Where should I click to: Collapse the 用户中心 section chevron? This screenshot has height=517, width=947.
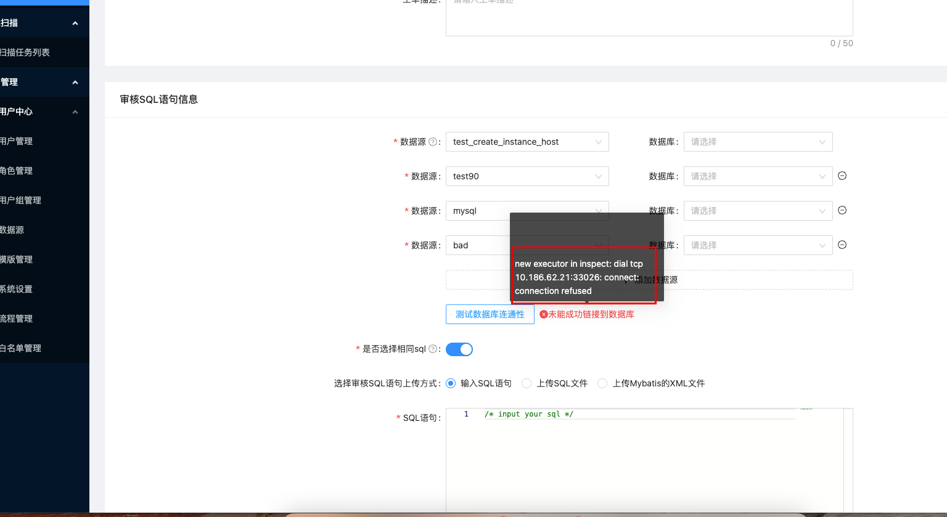pos(75,112)
